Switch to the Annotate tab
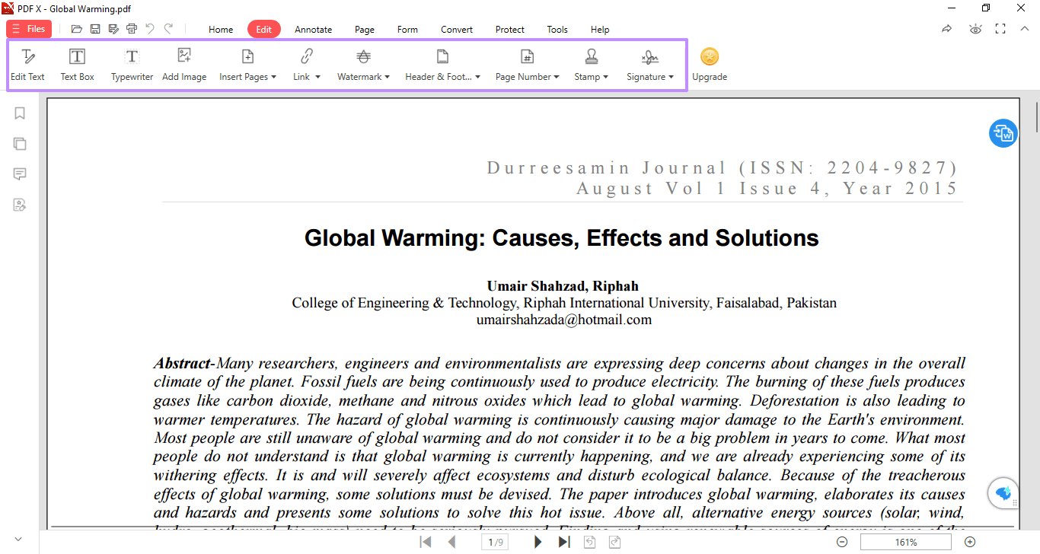This screenshot has height=554, width=1040. [x=313, y=29]
